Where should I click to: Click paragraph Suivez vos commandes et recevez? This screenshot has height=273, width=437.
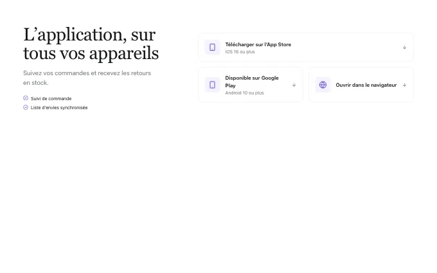pos(87,78)
